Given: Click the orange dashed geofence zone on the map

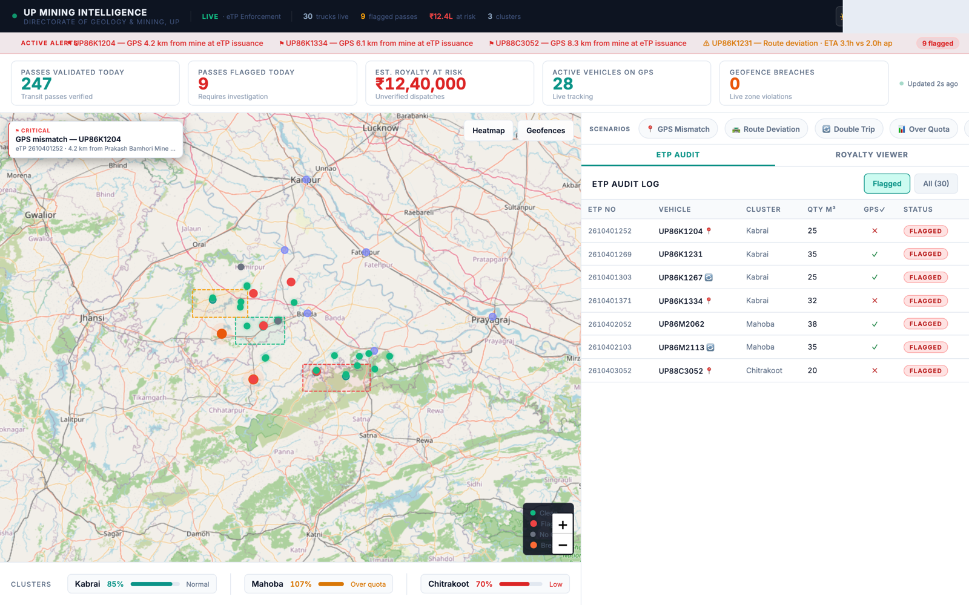Looking at the screenshot, I should 220,304.
